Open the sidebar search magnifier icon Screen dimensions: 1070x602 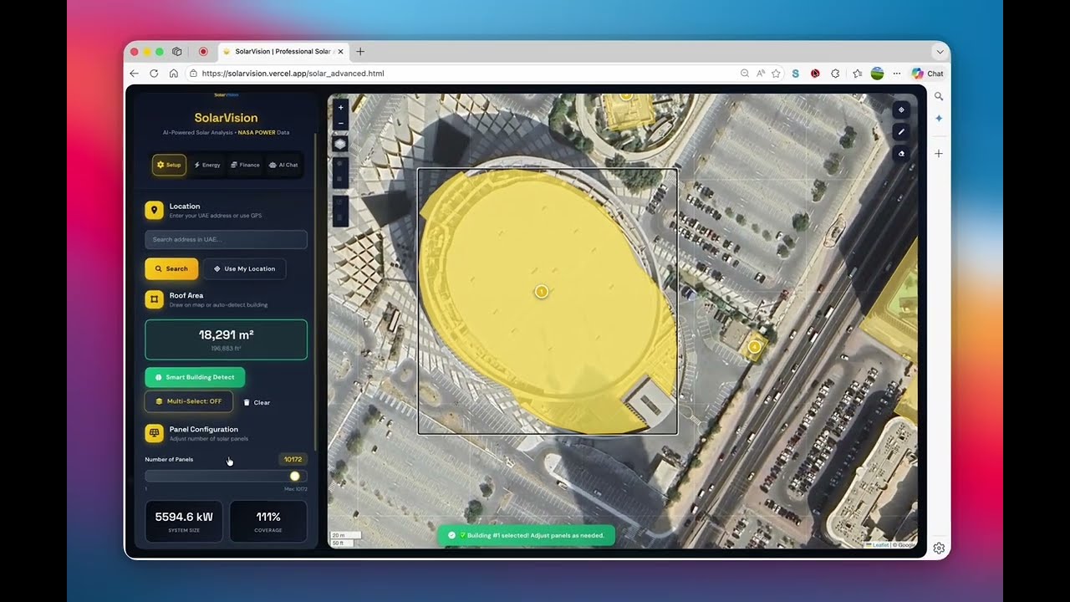pos(939,96)
